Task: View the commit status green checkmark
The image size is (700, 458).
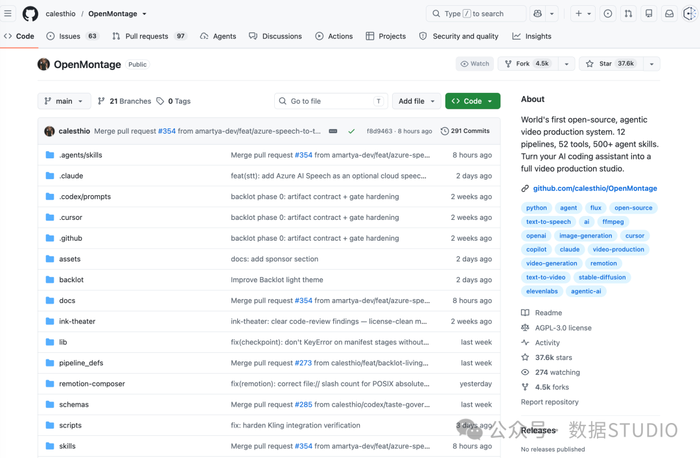Action: [351, 131]
